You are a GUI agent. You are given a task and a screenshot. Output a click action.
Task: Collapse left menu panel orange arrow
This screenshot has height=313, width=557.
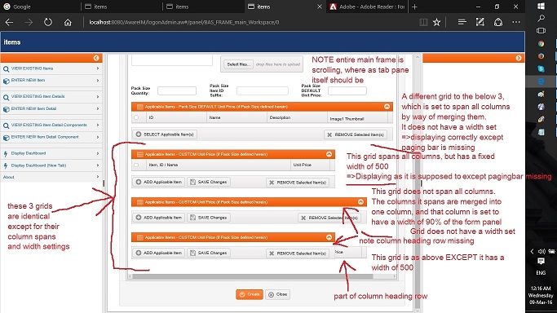pos(96,58)
